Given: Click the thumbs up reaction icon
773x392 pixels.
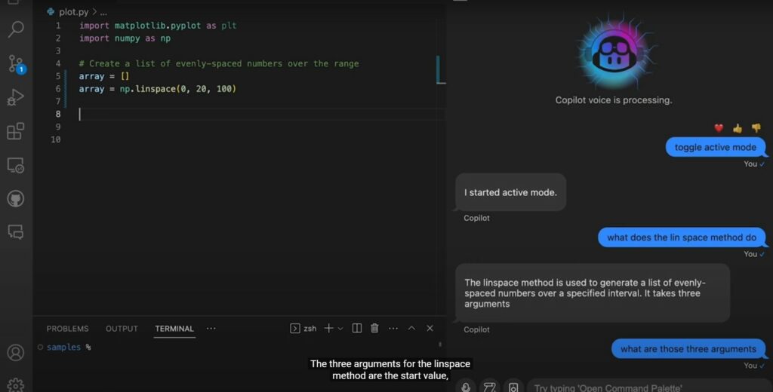Looking at the screenshot, I should [x=738, y=128].
